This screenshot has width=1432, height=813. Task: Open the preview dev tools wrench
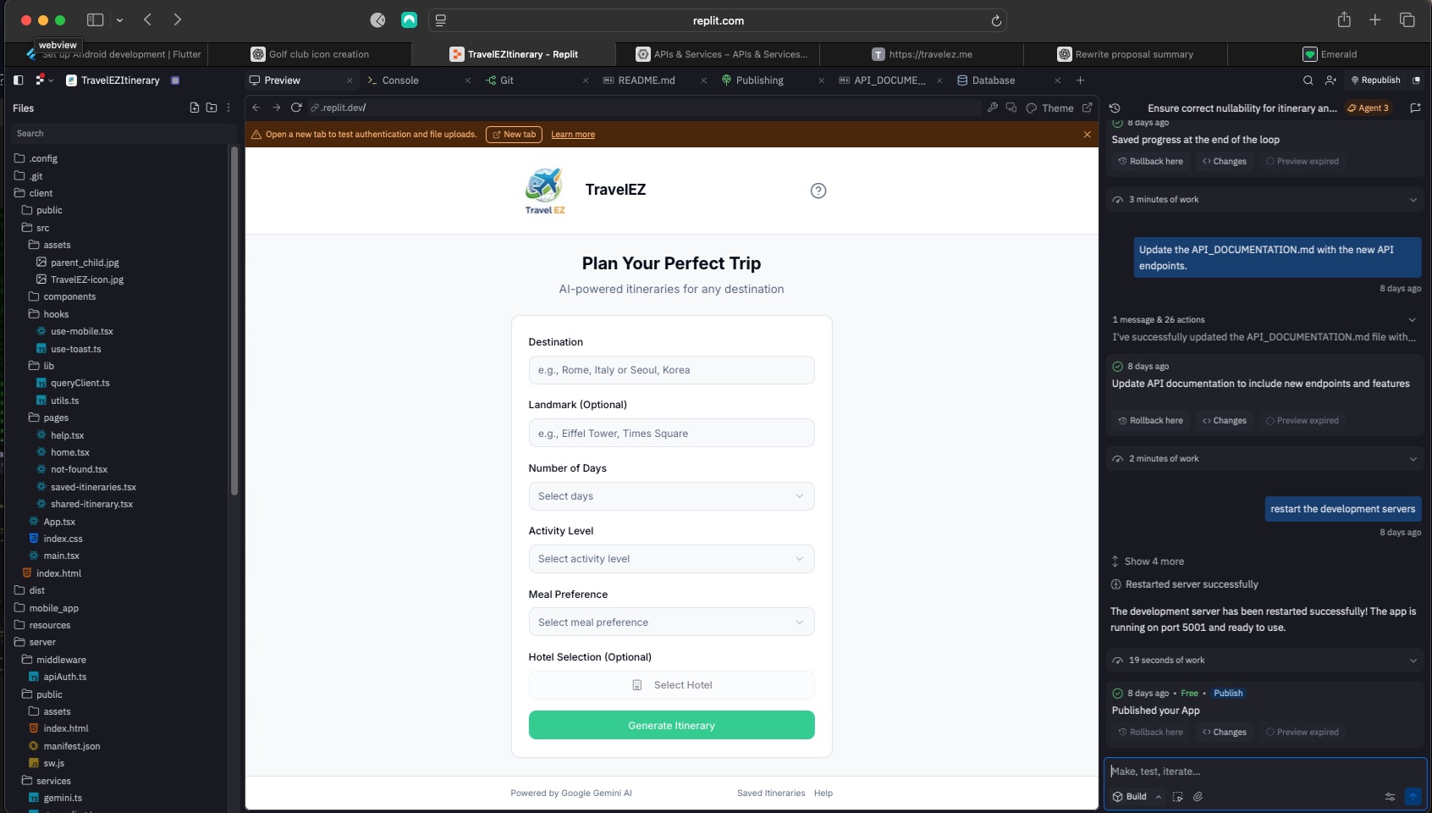(x=992, y=108)
